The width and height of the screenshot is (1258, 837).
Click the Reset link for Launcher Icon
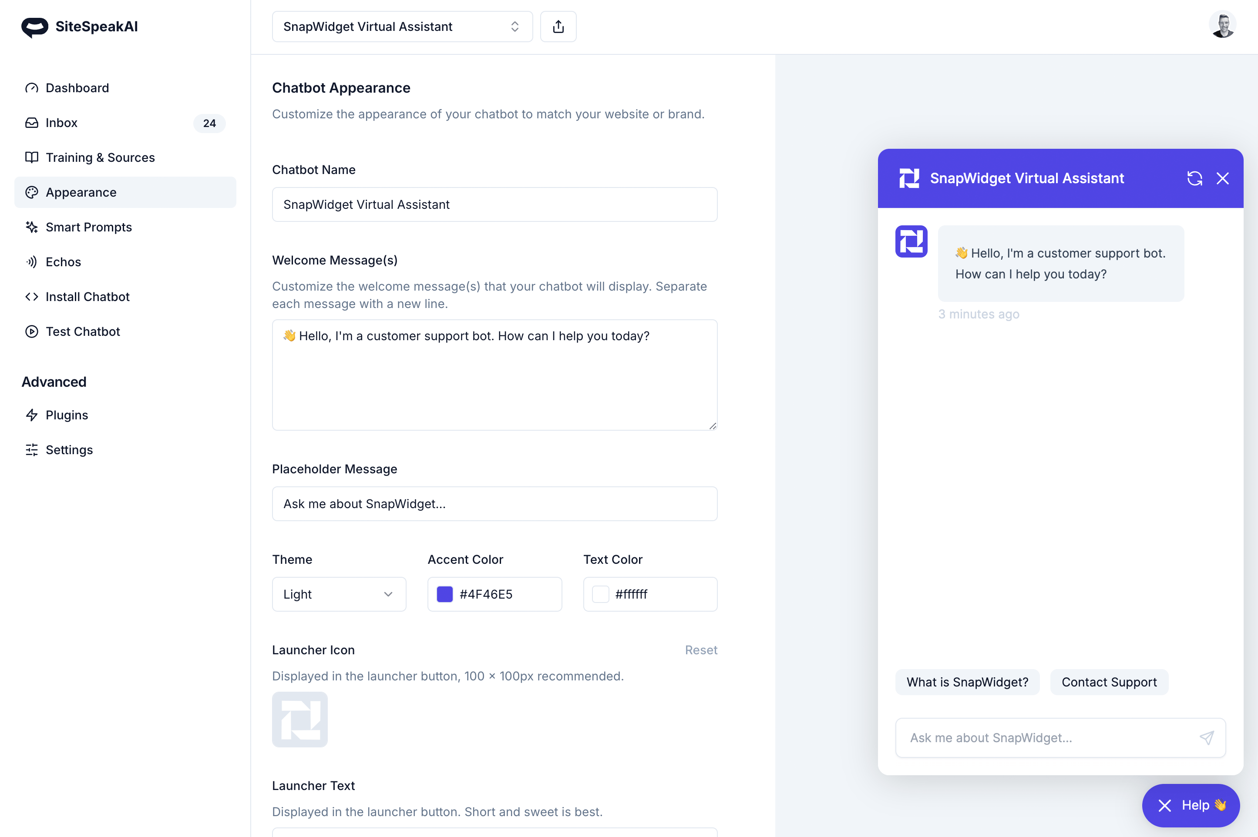click(x=700, y=650)
